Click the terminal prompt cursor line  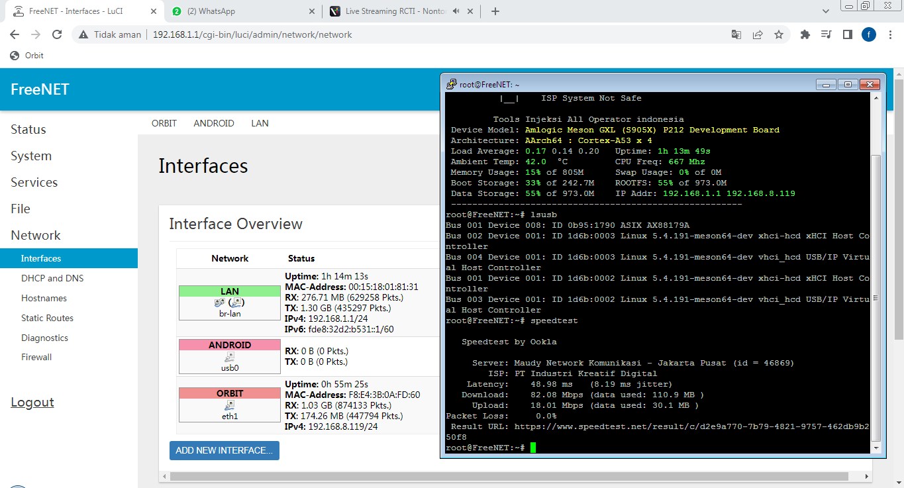(x=491, y=448)
